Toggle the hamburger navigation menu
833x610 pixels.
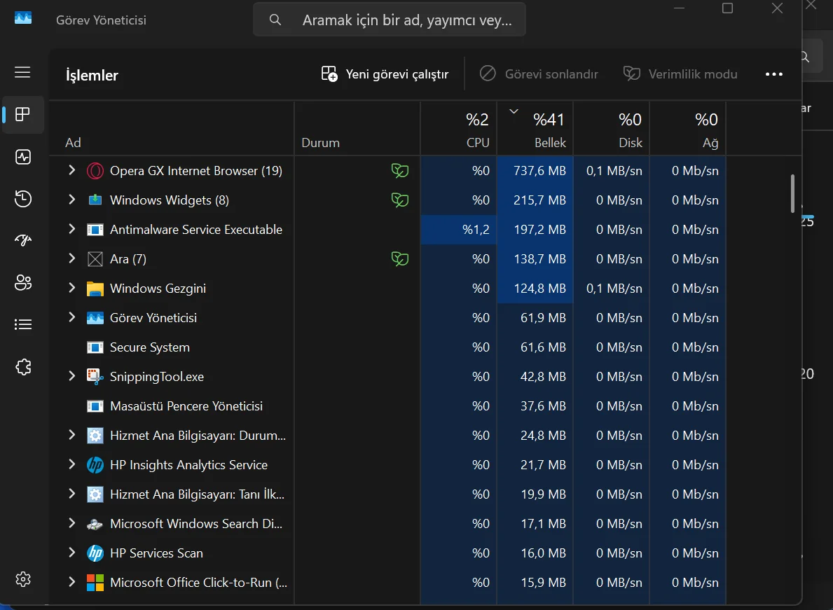click(x=22, y=72)
